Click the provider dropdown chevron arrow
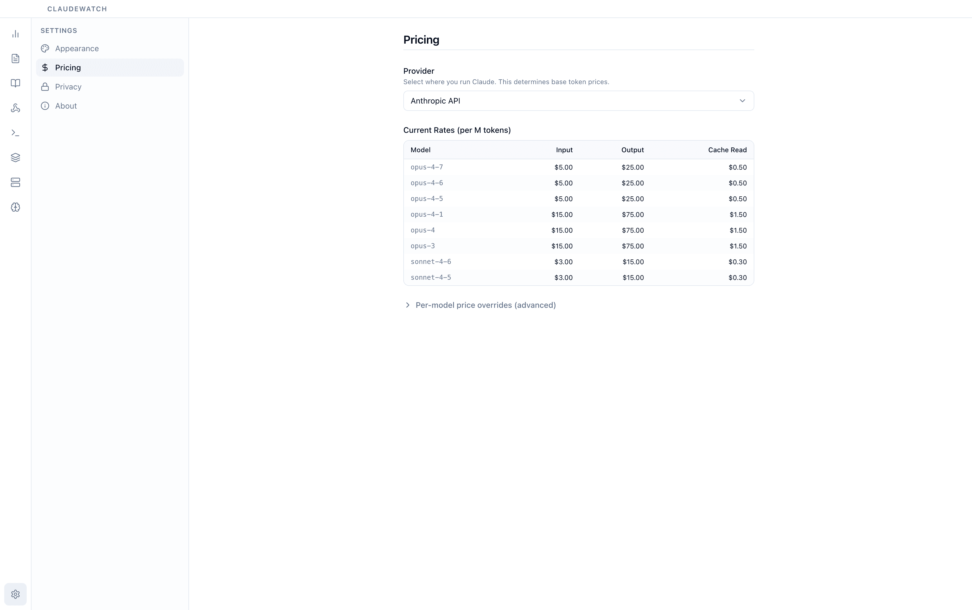The height and width of the screenshot is (610, 972). (742, 101)
